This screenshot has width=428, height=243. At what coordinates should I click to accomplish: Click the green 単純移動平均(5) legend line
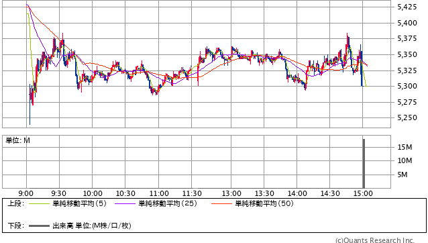[39, 203]
